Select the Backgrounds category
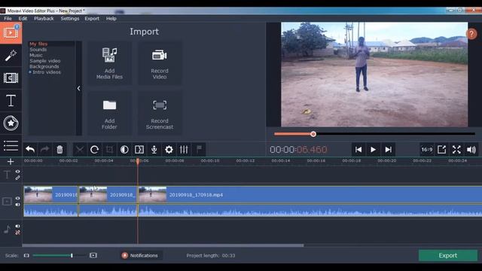Screen dimensions: 482x271 click(x=44, y=66)
